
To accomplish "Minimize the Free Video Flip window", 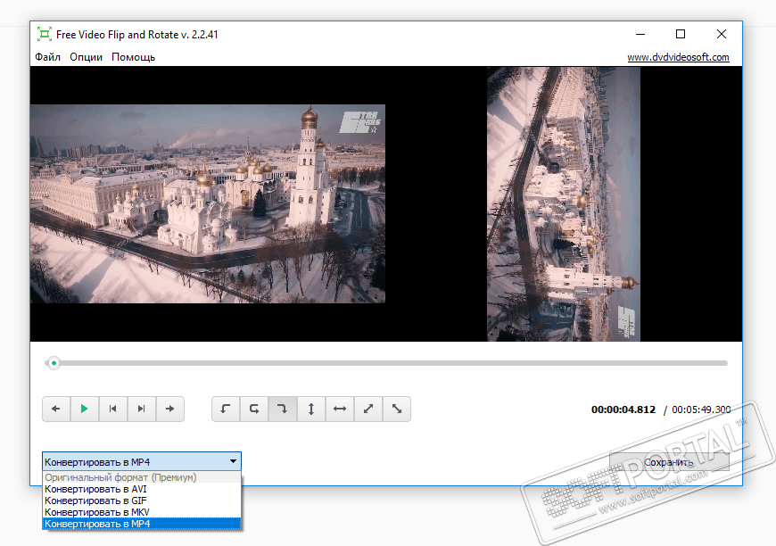I will point(640,34).
